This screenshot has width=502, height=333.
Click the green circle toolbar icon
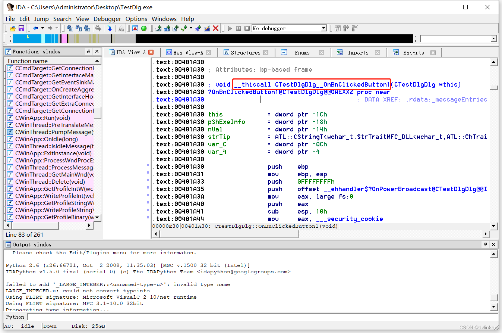coord(144,28)
